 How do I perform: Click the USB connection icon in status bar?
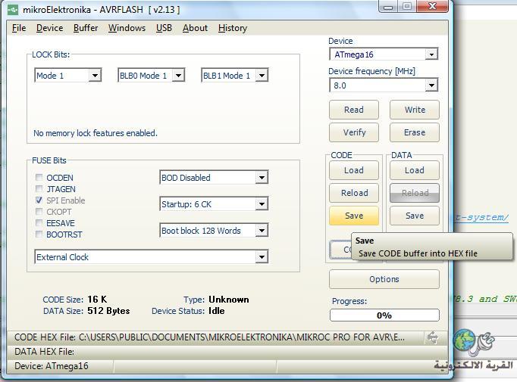(432, 337)
